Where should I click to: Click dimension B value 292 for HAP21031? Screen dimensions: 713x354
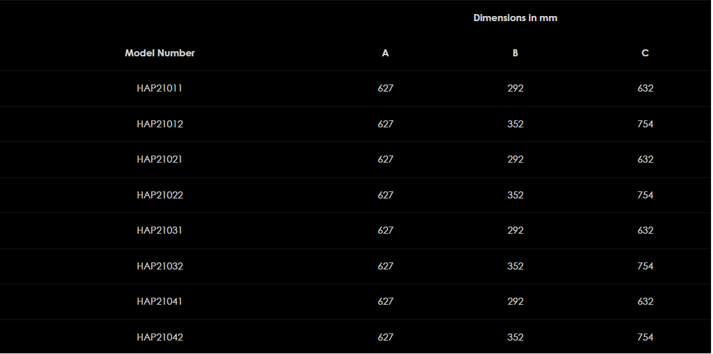515,230
